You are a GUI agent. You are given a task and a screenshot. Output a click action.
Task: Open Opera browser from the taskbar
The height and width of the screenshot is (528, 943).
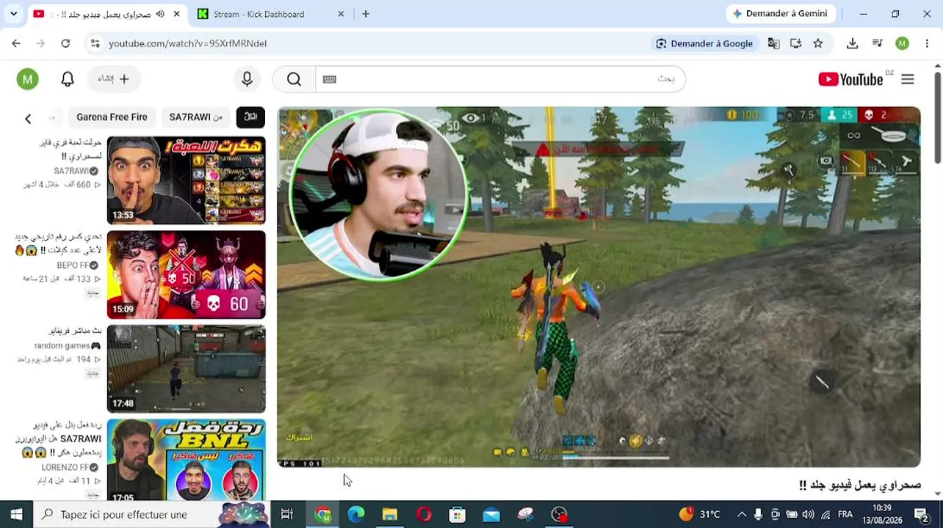pyautogui.click(x=424, y=514)
